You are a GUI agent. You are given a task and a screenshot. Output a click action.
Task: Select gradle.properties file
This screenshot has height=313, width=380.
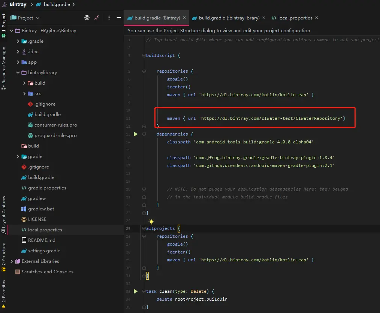coord(44,188)
